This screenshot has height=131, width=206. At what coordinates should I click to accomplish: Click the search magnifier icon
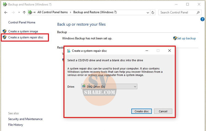click(x=198, y=12)
